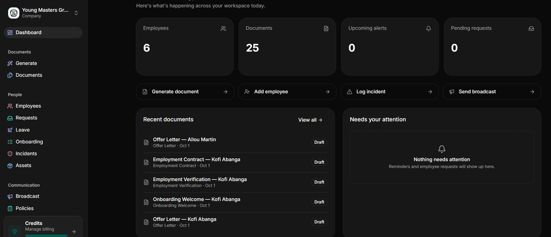This screenshot has height=237, width=551.
Task: Click the inbox icon on Pending requests card
Action: coord(531,29)
